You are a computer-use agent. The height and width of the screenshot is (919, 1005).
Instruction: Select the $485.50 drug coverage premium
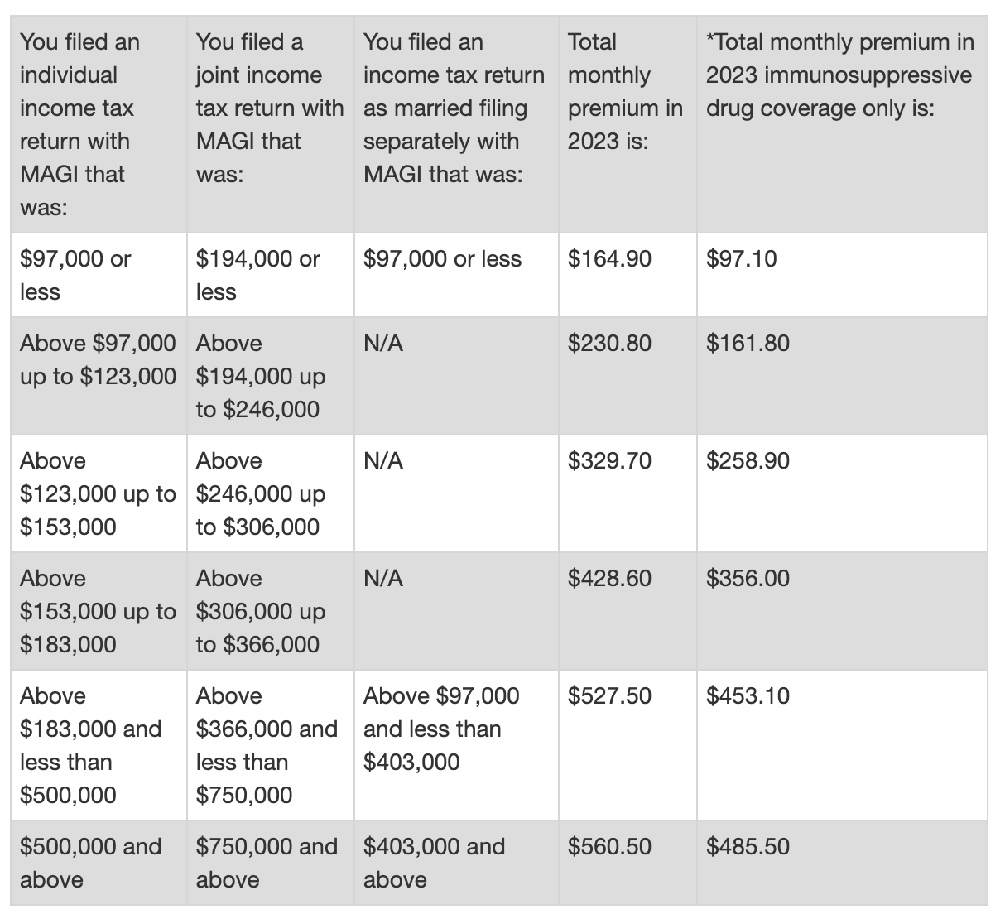coord(748,847)
